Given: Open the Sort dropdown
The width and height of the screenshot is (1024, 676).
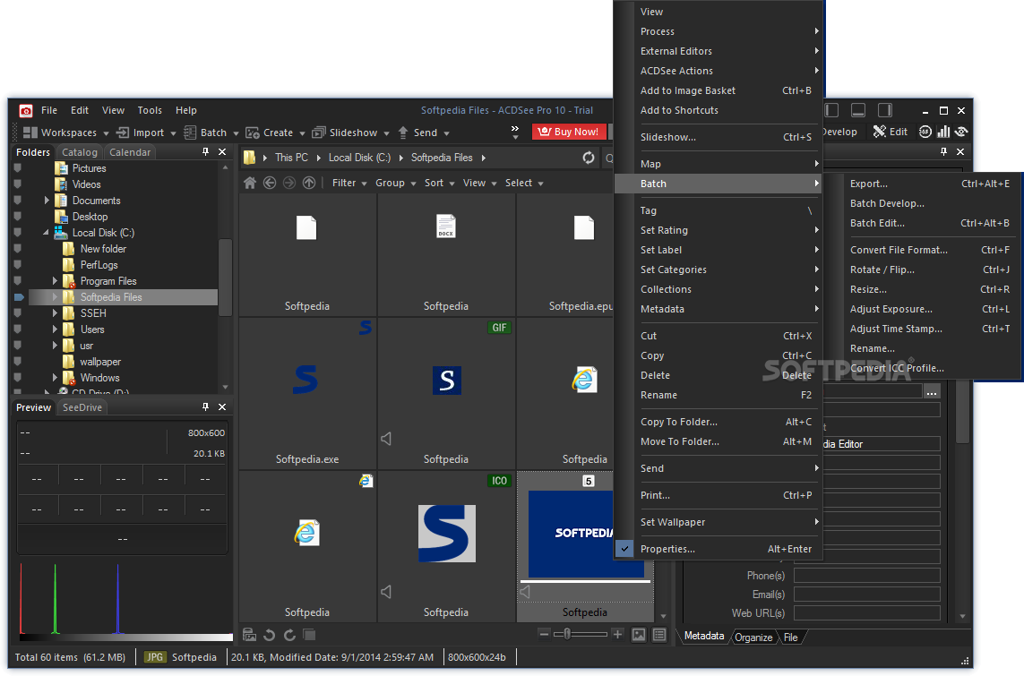Looking at the screenshot, I should (x=440, y=183).
